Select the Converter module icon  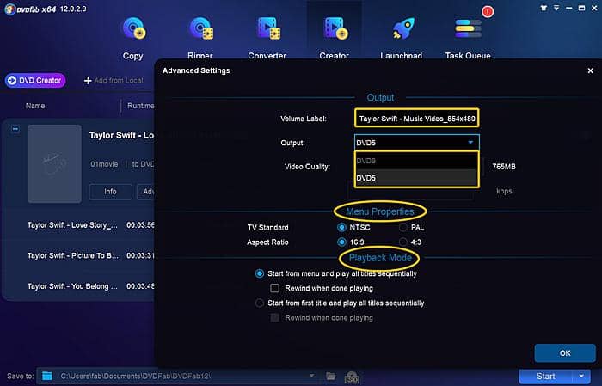[267, 31]
